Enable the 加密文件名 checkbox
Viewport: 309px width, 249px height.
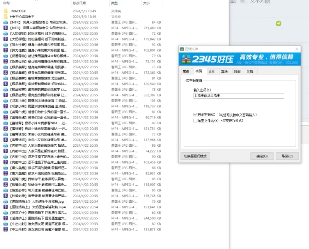tap(196, 121)
